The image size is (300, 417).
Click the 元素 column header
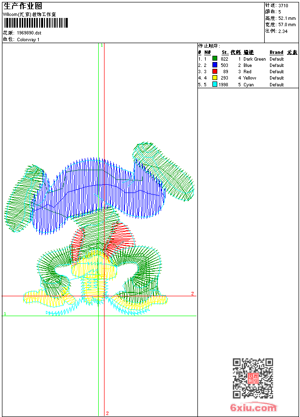click(292, 52)
